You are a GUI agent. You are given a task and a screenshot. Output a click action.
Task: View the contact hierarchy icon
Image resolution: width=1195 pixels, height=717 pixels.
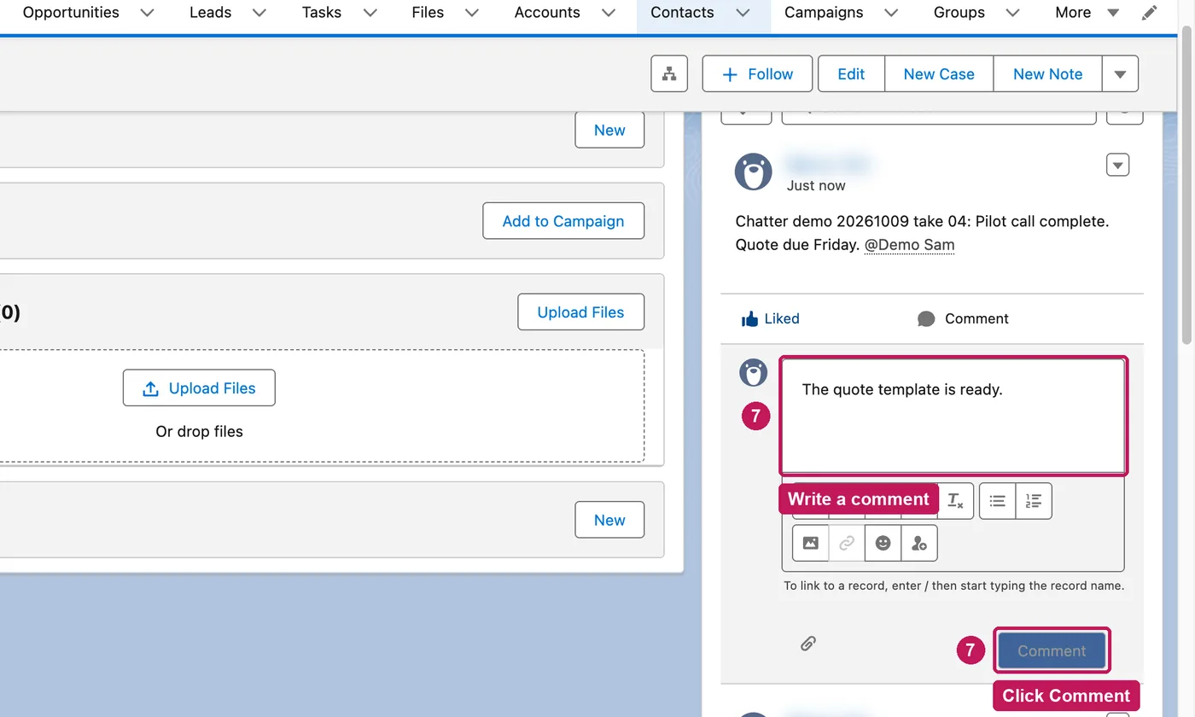[669, 74]
